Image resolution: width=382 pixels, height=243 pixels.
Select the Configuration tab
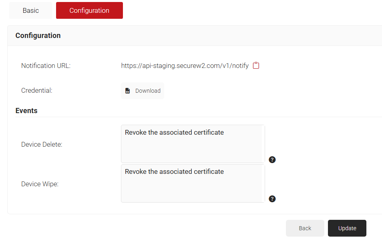pos(89,10)
